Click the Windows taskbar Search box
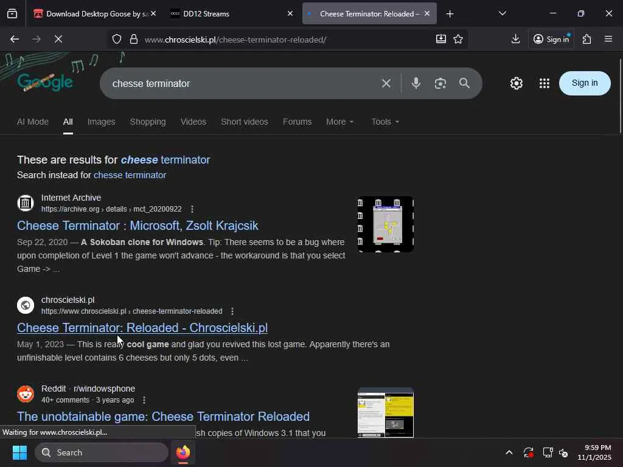 pyautogui.click(x=102, y=452)
